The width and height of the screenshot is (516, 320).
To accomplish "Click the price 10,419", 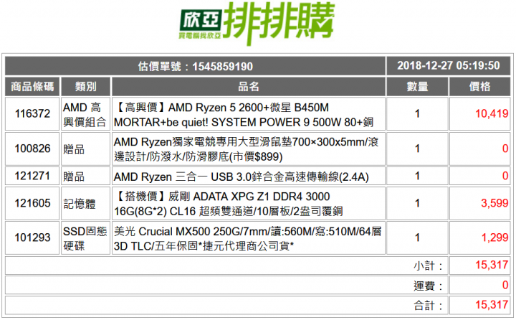I will pyautogui.click(x=492, y=113).
